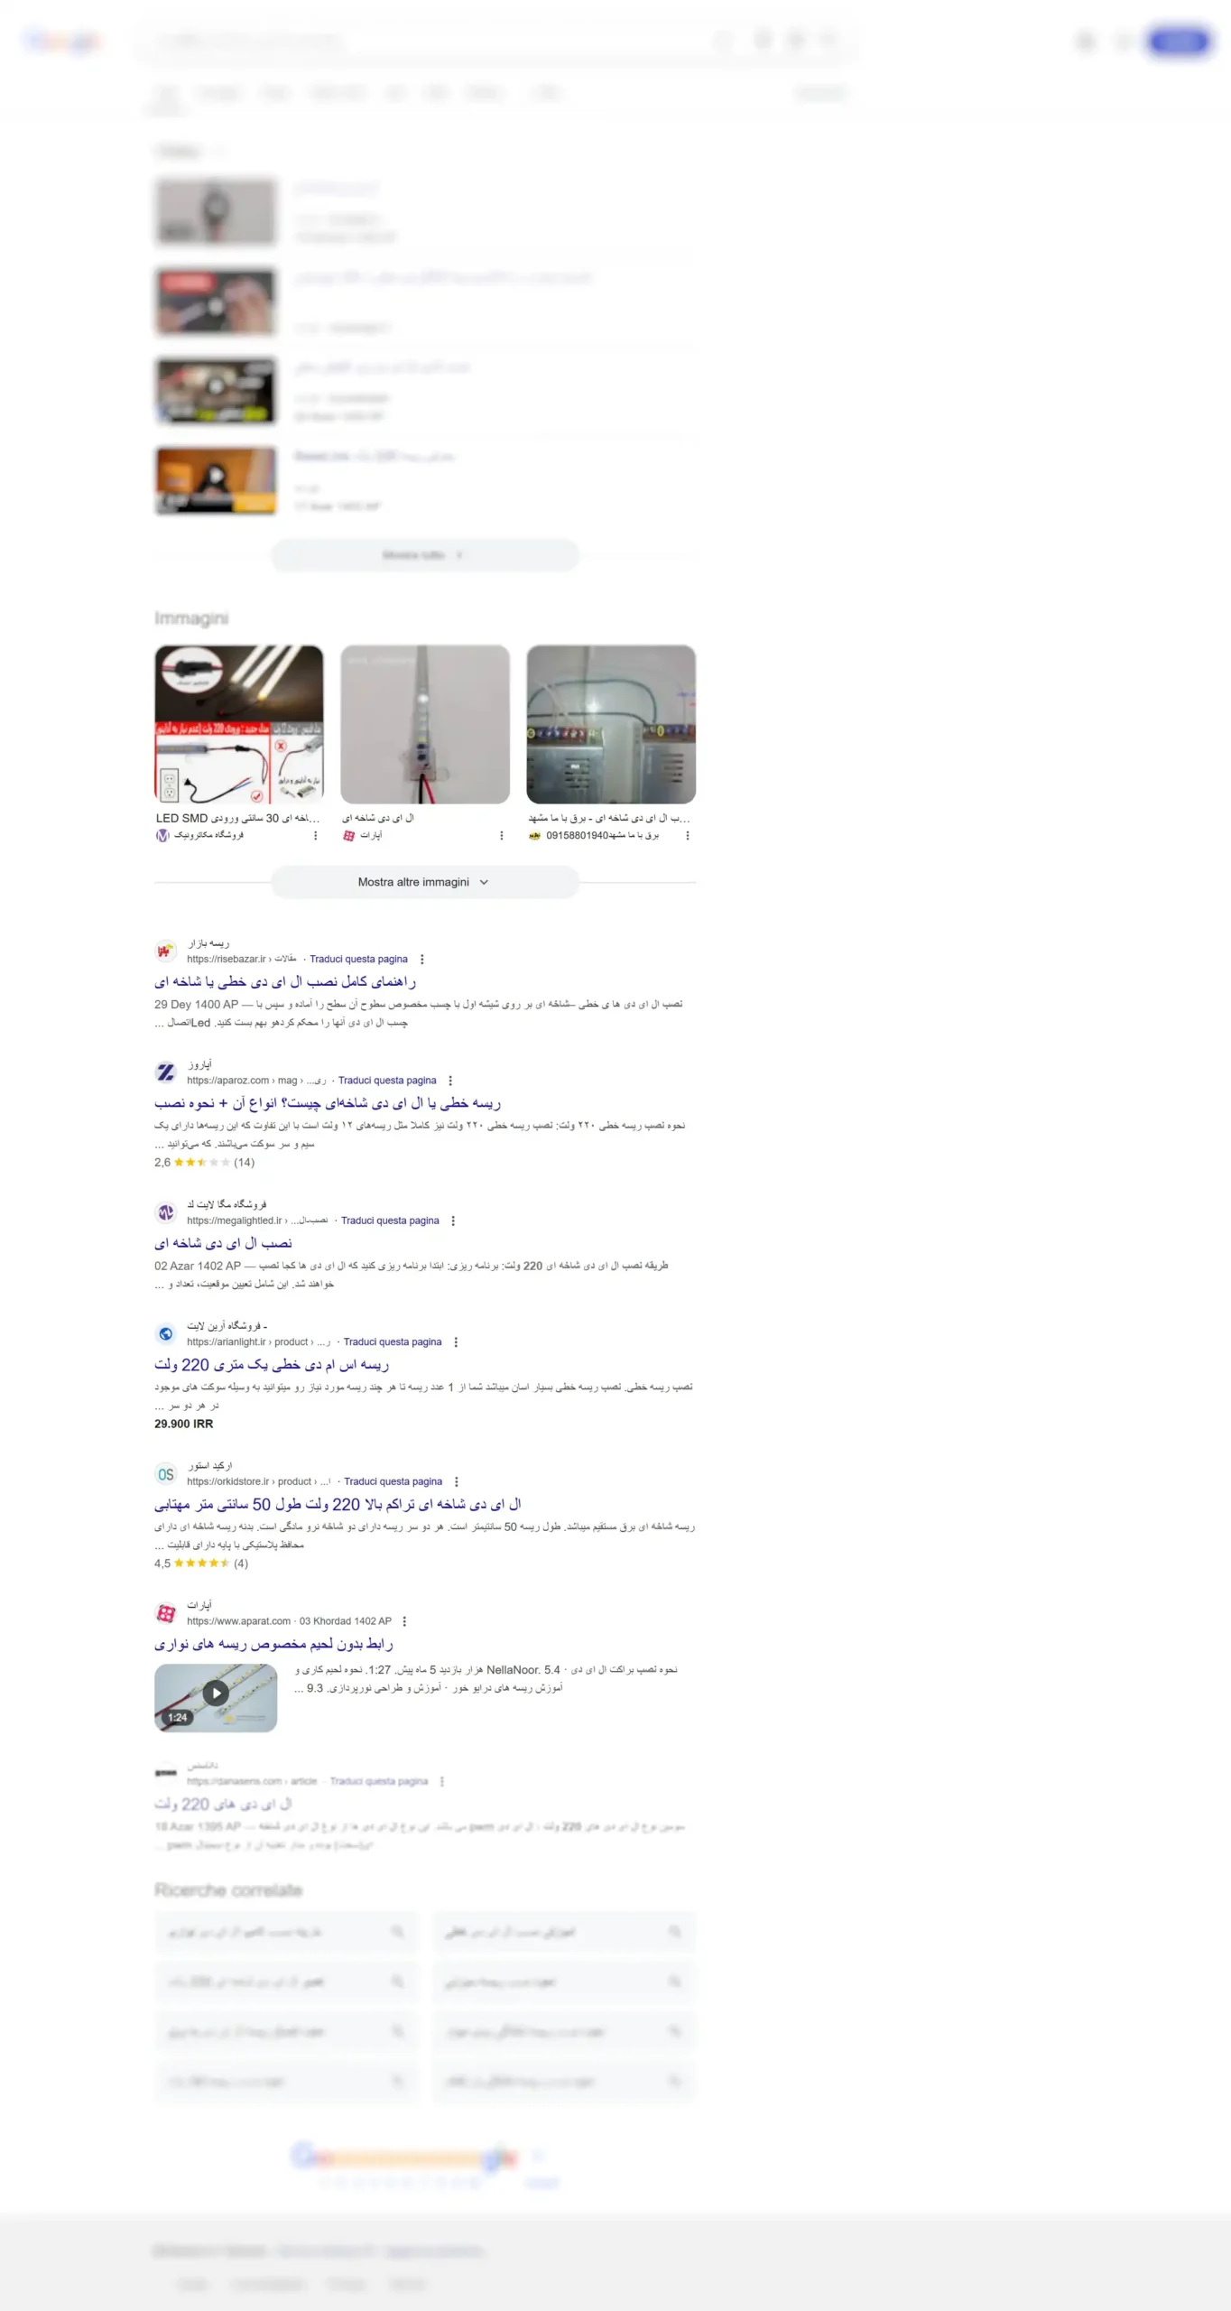
Task: Open result راهنمای کامل نصب ال ای دی خطی
Action: point(285,981)
